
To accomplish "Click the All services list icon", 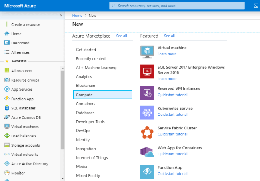I will click(7, 52).
